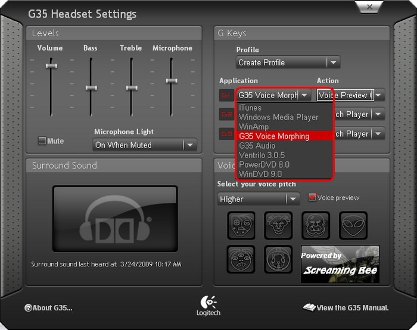Select the ogre voice morph icon

coord(316,225)
